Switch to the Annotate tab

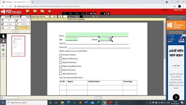point(16,17)
